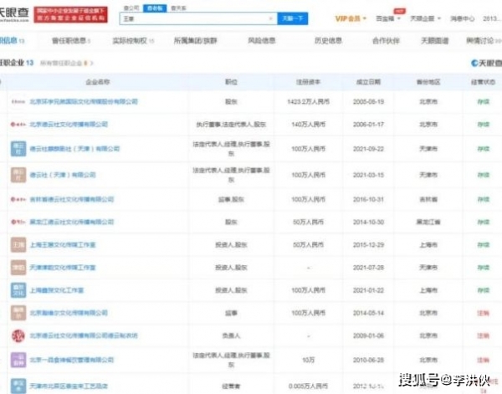Open the 所属集团/族群 tab

pyautogui.click(x=195, y=41)
